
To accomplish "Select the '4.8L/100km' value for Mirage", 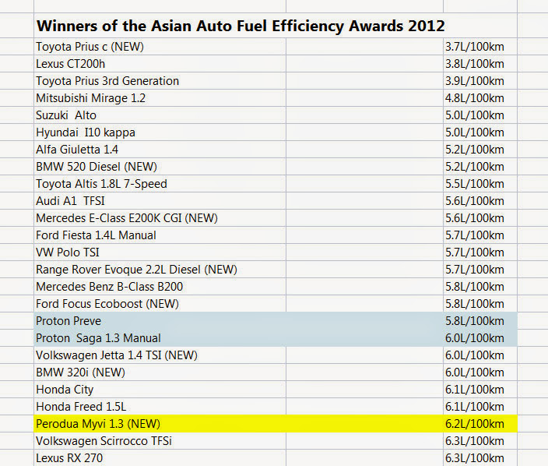I will [x=480, y=98].
